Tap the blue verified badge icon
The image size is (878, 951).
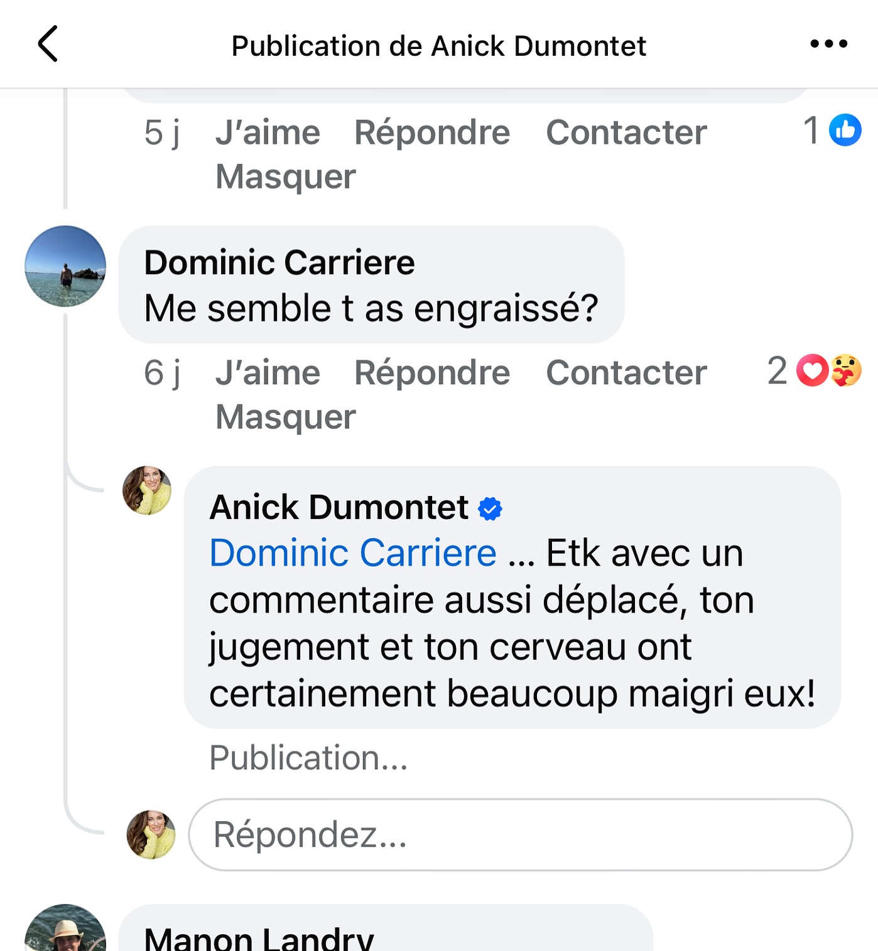(490, 508)
